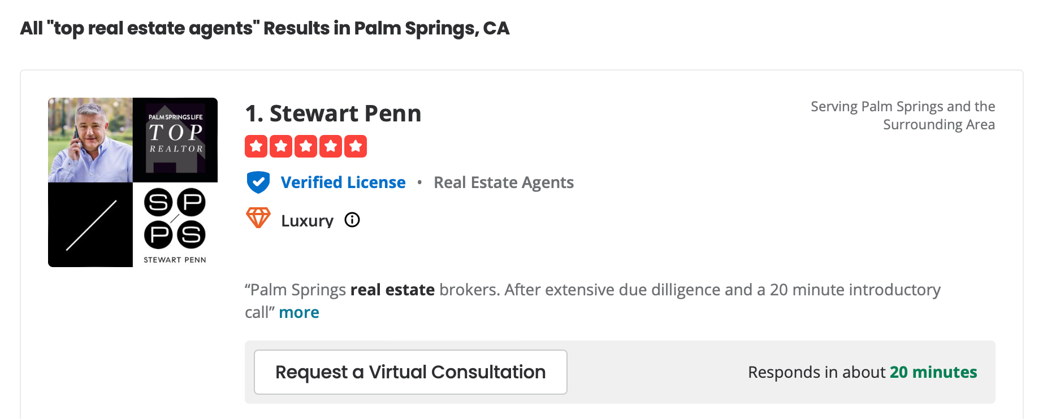Click the results heading for Palm Springs
This screenshot has height=419, width=1043.
[x=265, y=28]
